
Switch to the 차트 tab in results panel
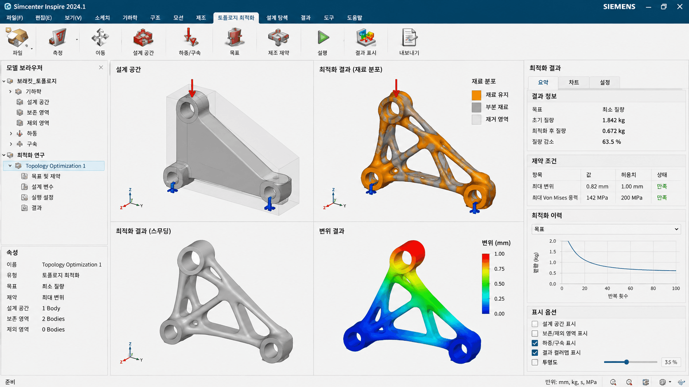pos(574,82)
